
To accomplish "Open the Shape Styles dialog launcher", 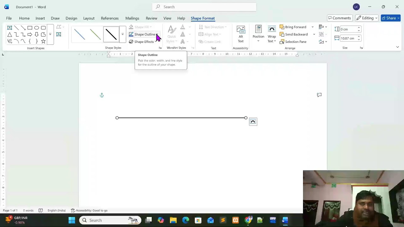I will coord(160,48).
